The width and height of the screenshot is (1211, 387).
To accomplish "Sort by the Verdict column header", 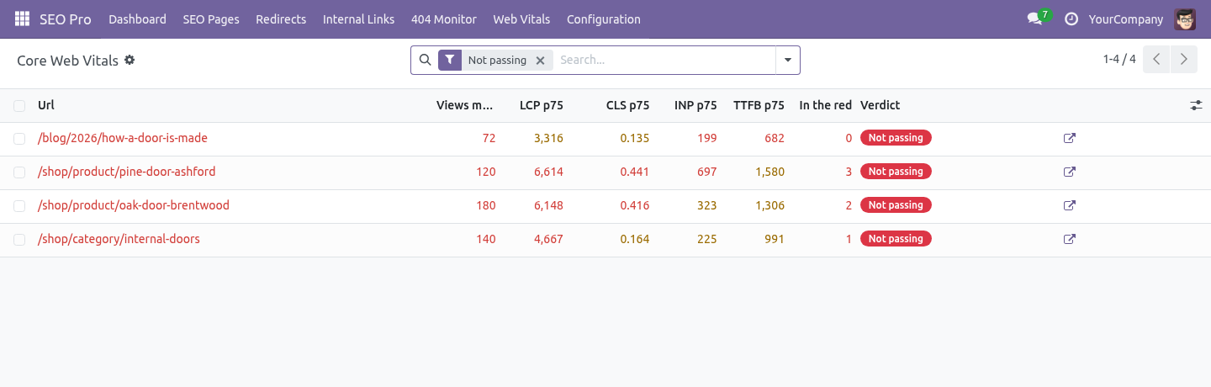I will 880,105.
